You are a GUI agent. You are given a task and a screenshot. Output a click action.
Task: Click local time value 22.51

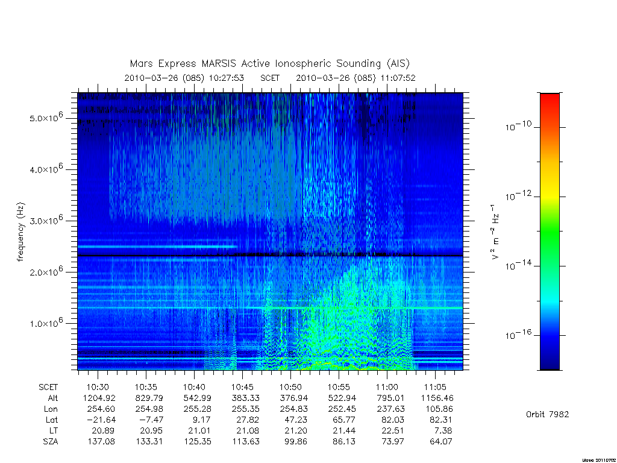click(393, 430)
